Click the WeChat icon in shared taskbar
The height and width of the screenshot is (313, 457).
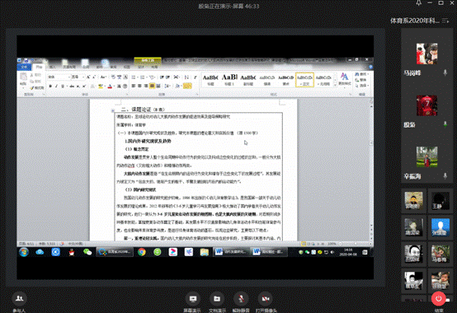pyautogui.click(x=87, y=252)
